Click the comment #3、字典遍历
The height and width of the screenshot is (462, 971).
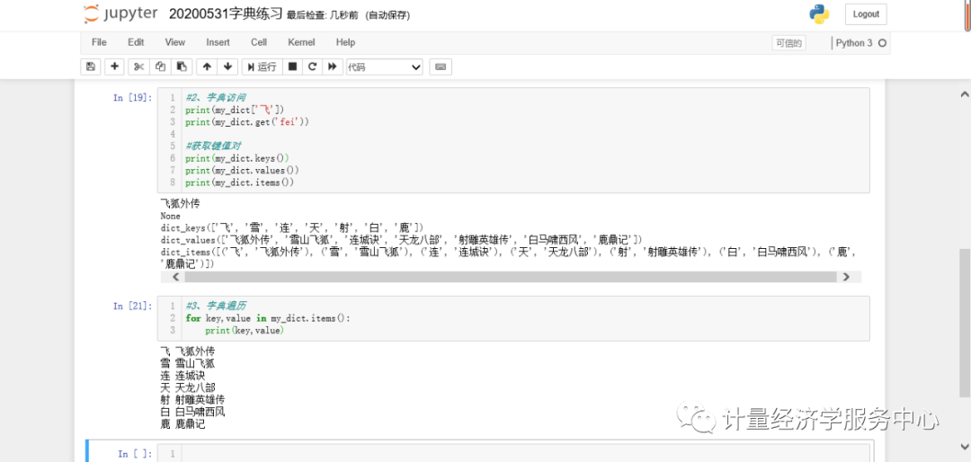[x=216, y=306]
